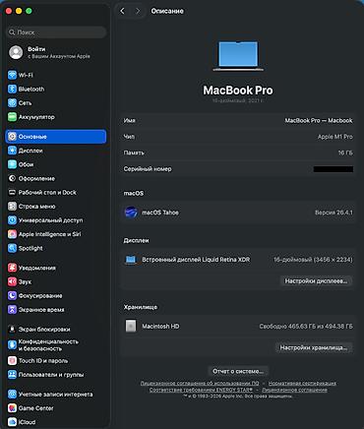Viewport: 364px width, 429px height.
Task: Click the account avatar picture
Action: [x=16, y=52]
